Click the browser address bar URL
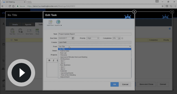This screenshot has height=94, width=177. (x=51, y=6)
